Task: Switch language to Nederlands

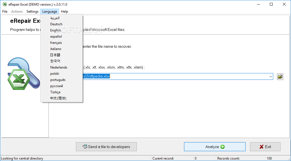Action: (62, 67)
